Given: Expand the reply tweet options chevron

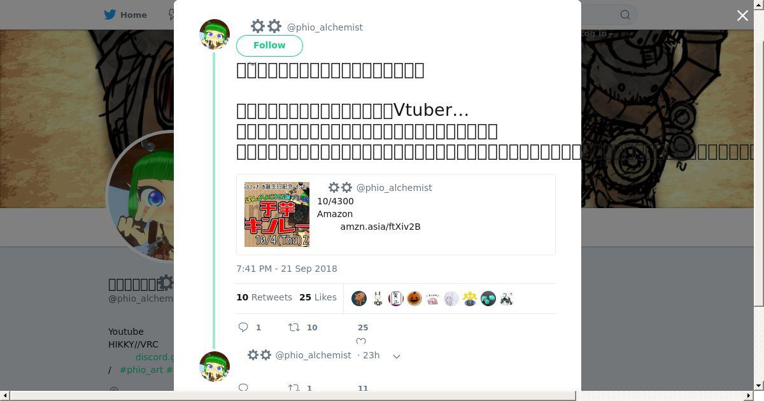Looking at the screenshot, I should click(x=397, y=356).
